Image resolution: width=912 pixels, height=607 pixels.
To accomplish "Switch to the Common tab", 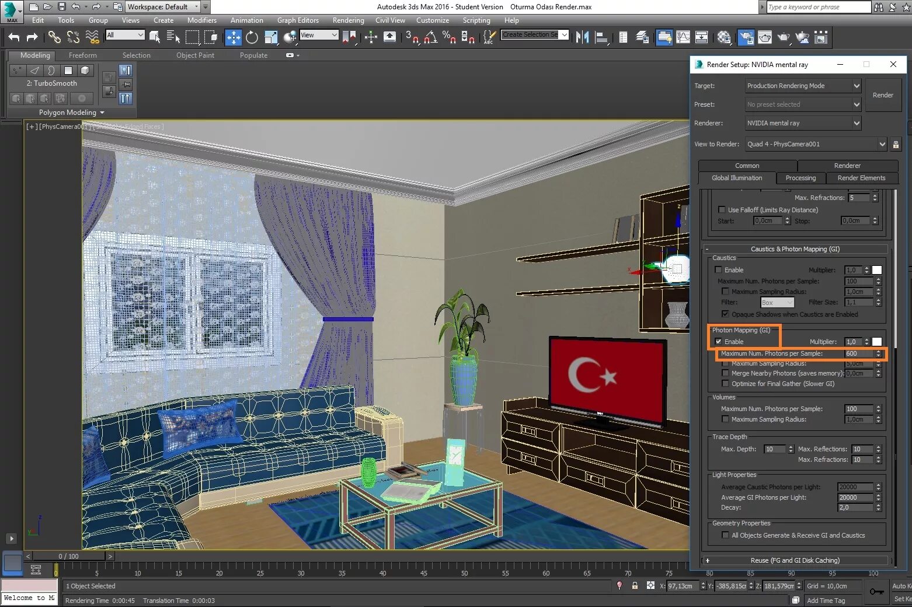I will (x=747, y=166).
